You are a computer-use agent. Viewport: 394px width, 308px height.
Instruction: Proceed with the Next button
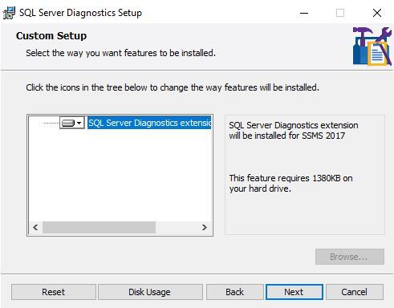(294, 292)
